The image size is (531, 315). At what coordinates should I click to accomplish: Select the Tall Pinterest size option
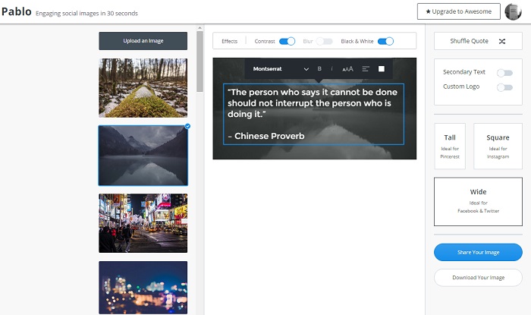pos(450,146)
